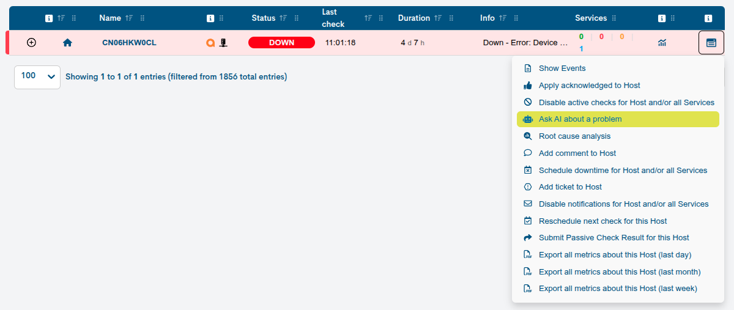Toggle the host actions menu icon
Viewport: 734px width, 310px height.
(711, 43)
